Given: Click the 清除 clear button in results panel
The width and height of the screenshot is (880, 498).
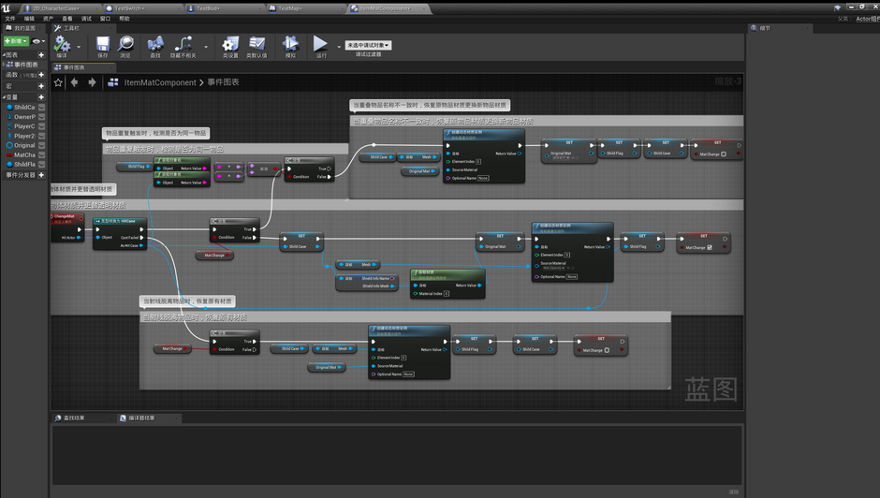Looking at the screenshot, I should tap(733, 491).
